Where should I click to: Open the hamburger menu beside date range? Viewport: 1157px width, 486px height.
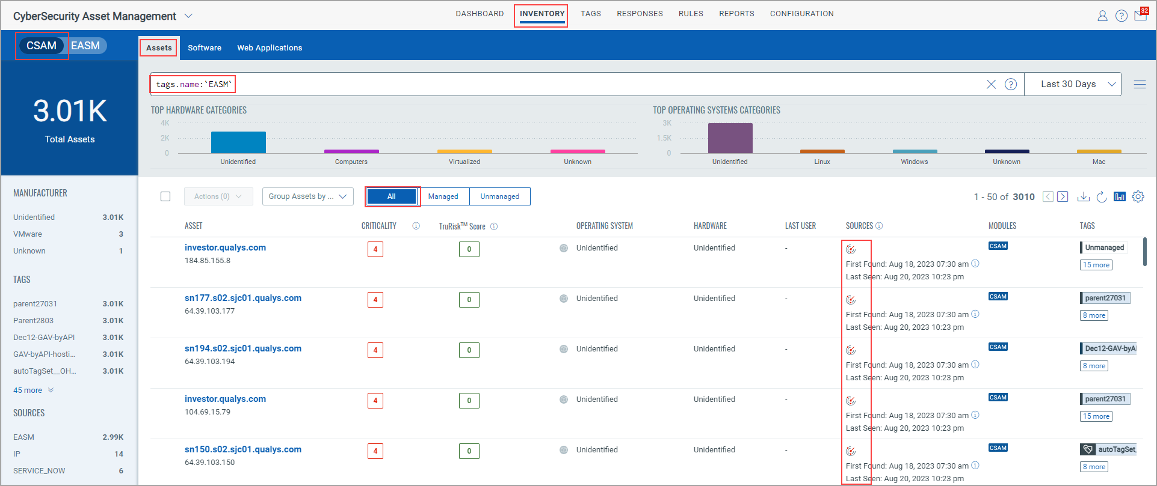coord(1140,85)
